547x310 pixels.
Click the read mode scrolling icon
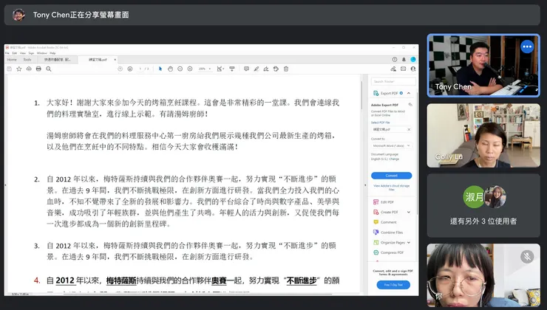pyautogui.click(x=232, y=69)
